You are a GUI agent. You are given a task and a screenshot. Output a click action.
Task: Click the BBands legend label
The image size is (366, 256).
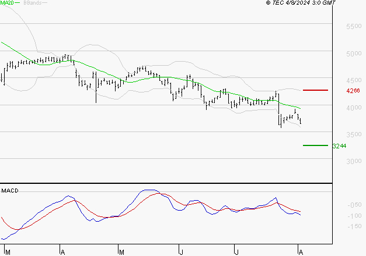click(32, 3)
